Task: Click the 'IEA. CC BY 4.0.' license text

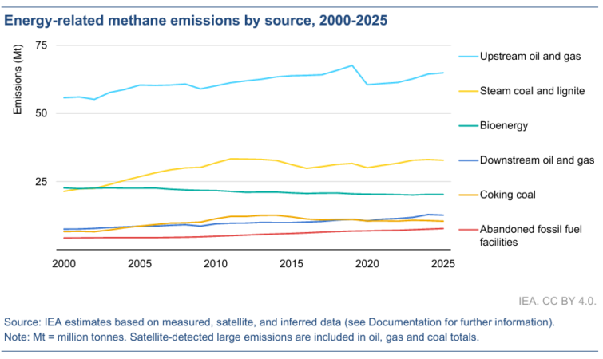Action: click(x=557, y=301)
